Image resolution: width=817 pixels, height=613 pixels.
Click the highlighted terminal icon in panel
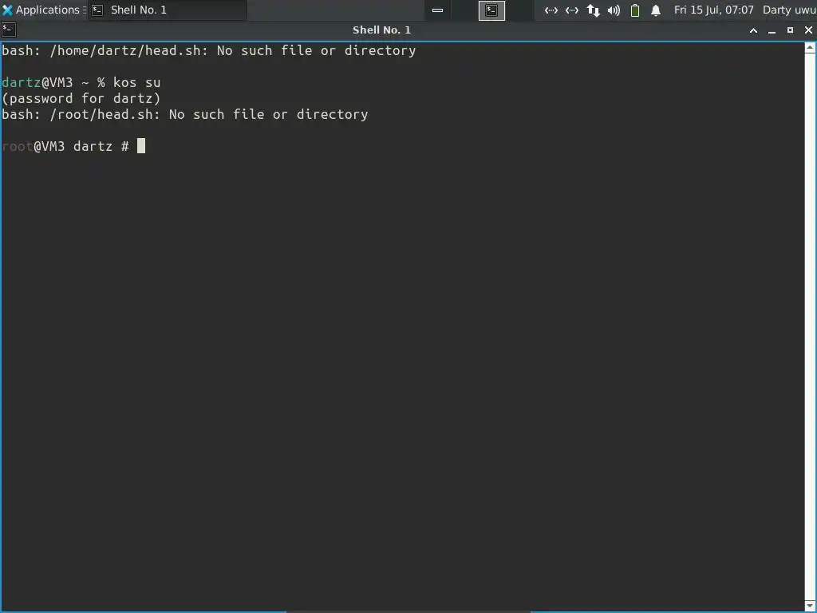tap(491, 10)
